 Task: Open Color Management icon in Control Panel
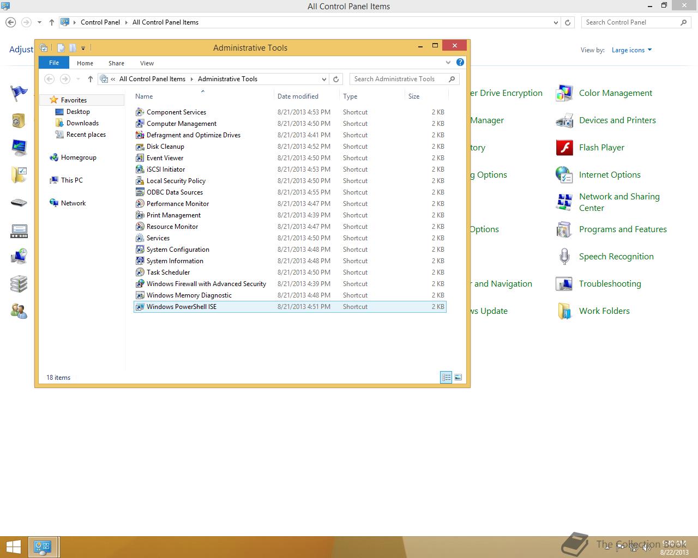pyautogui.click(x=564, y=93)
